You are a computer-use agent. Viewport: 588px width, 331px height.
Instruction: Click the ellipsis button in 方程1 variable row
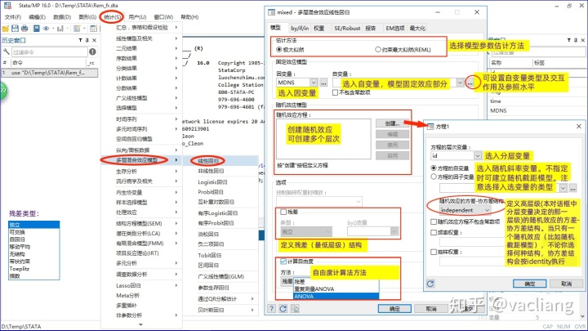tap(572, 188)
